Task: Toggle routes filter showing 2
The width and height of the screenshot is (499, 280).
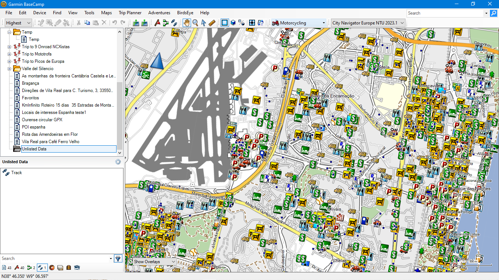Action: pyautogui.click(x=31, y=268)
